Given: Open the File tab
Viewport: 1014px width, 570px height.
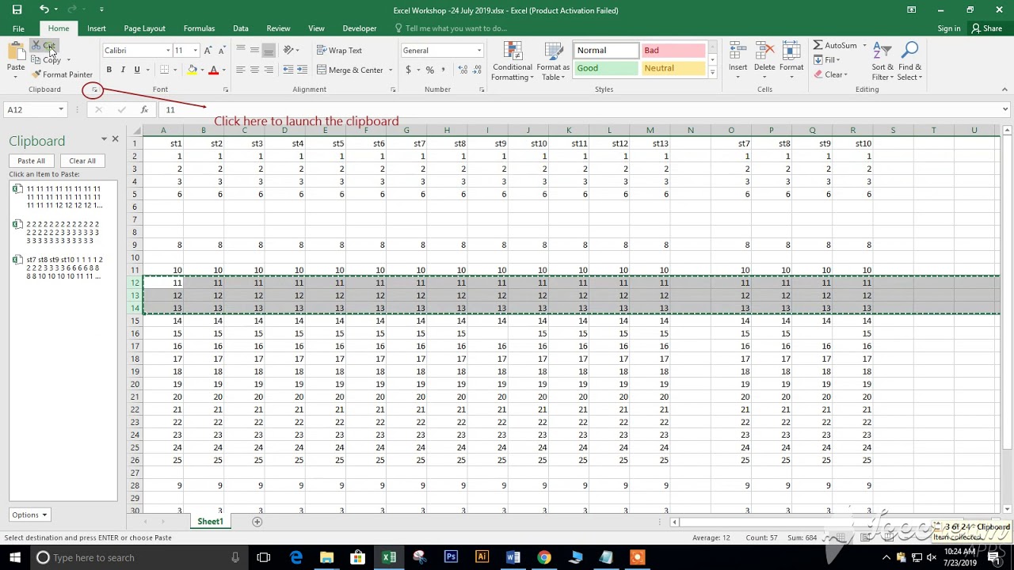Looking at the screenshot, I should coord(18,28).
